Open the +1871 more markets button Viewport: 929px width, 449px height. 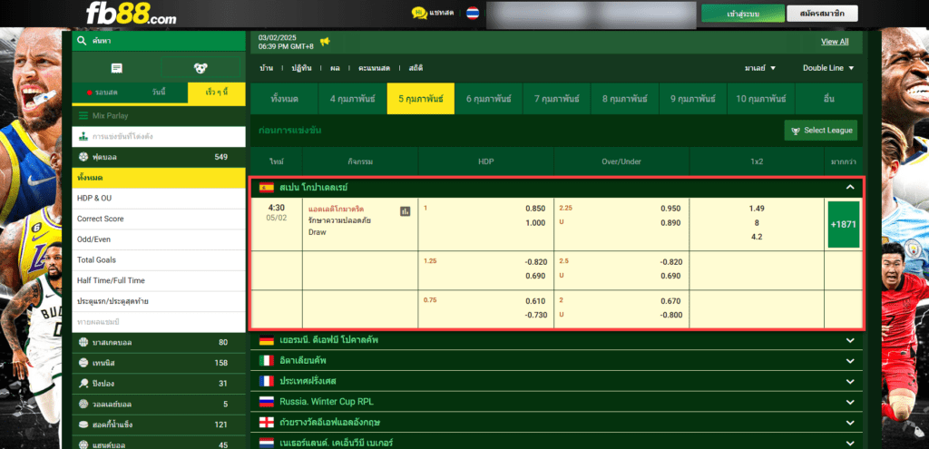(x=844, y=225)
